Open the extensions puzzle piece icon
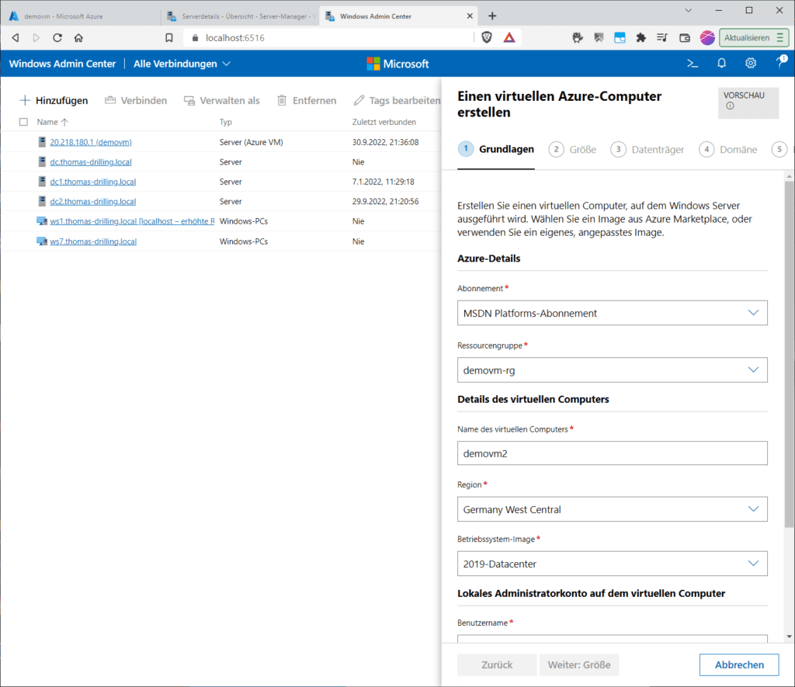This screenshot has width=795, height=687. [x=641, y=37]
